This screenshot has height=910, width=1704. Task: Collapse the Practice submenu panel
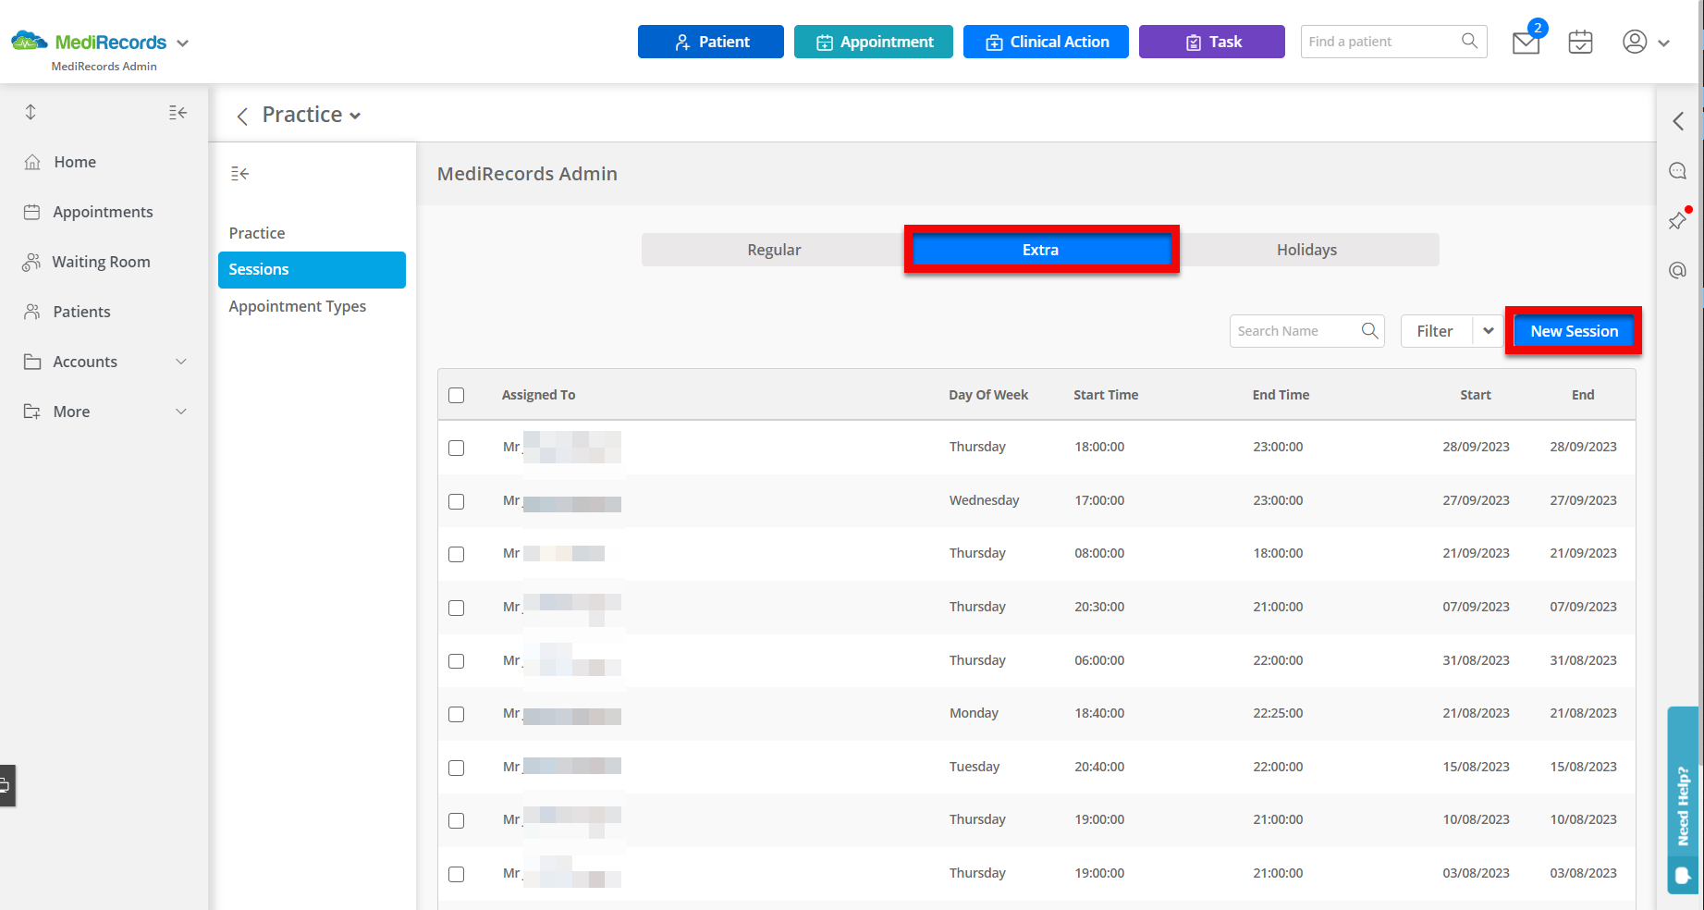click(239, 173)
